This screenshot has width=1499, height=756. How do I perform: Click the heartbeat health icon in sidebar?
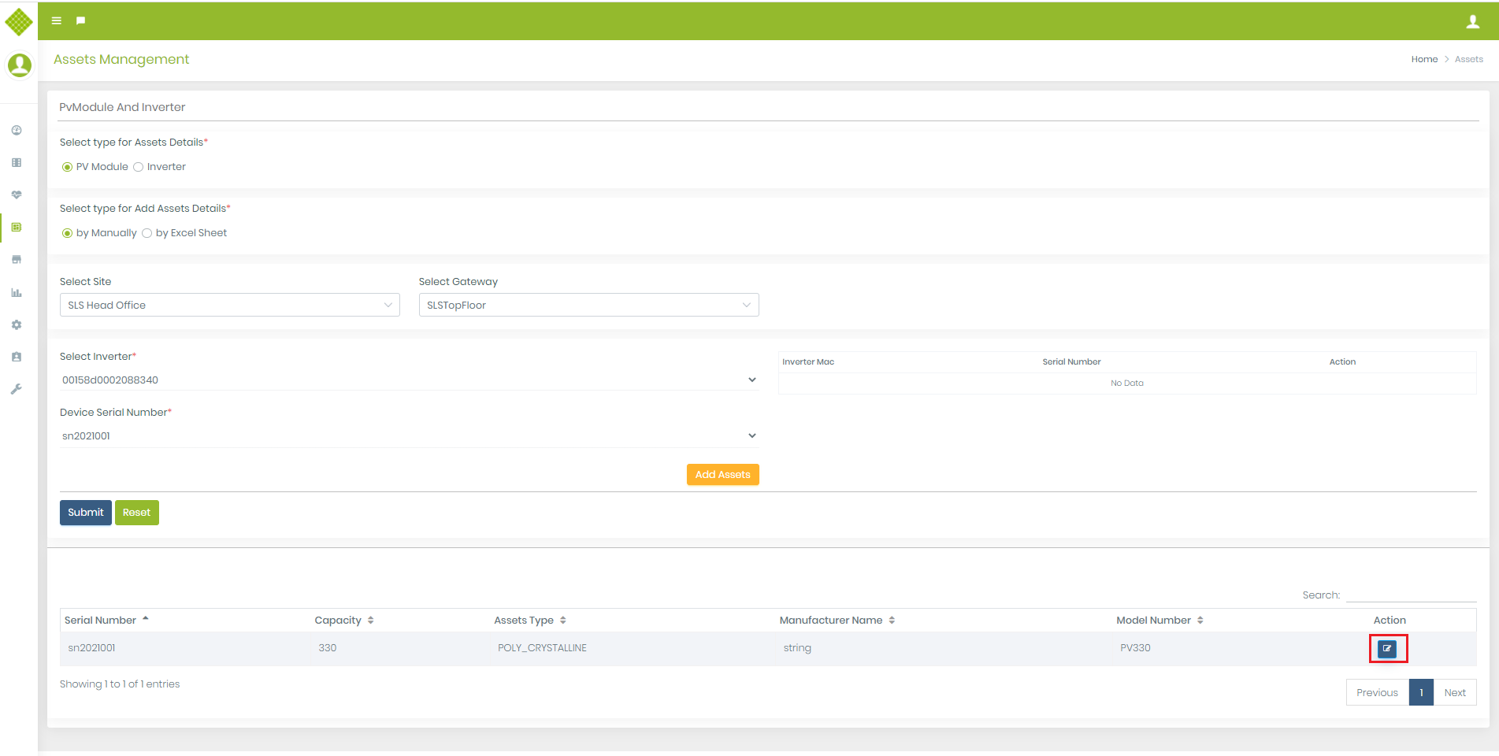(x=17, y=195)
